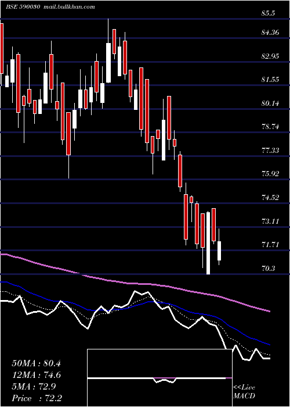Click the 78.74 price axis label

[270, 127]
